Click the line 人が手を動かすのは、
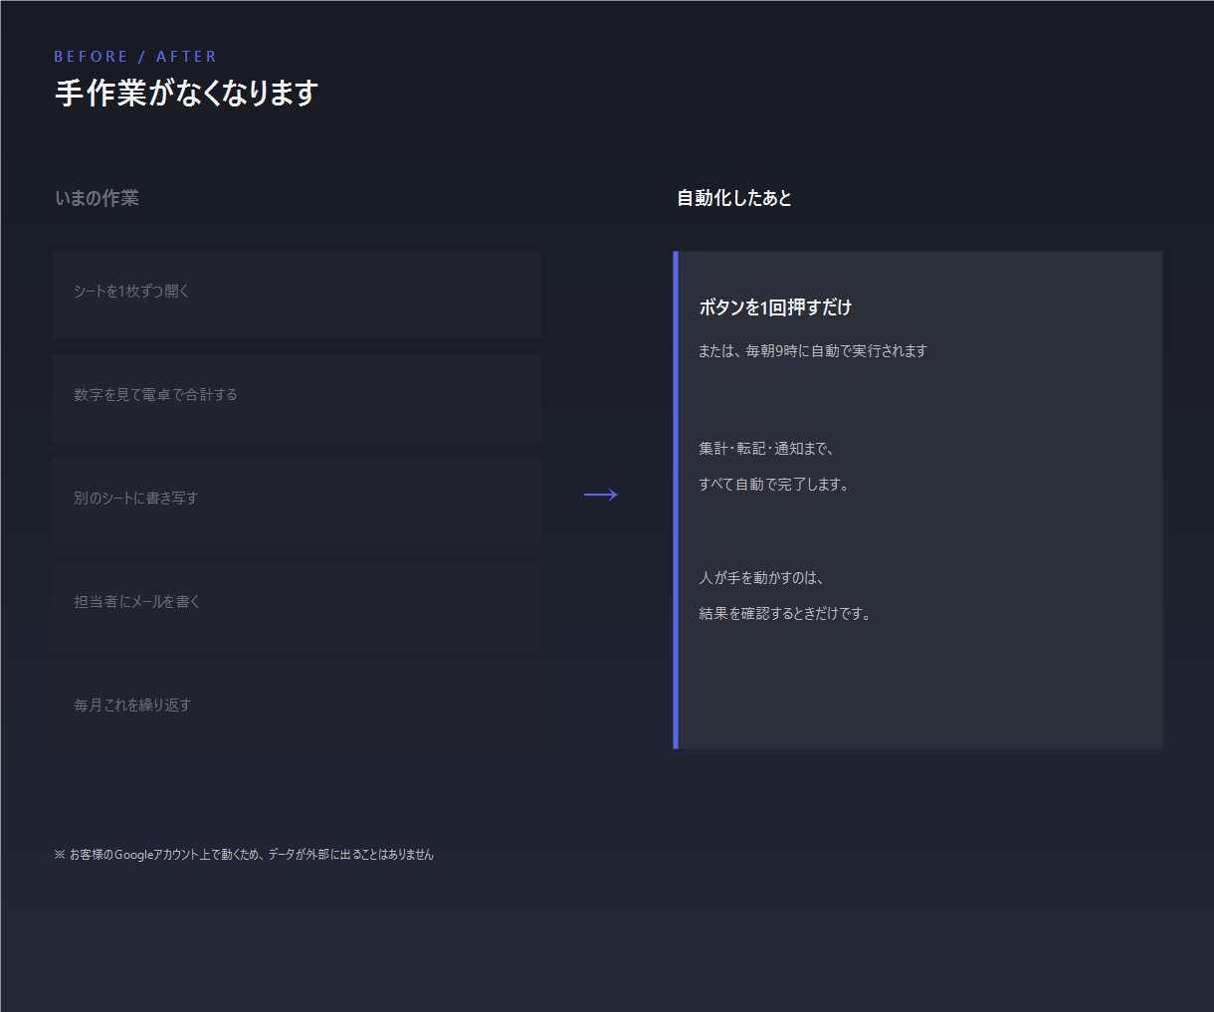Screen dimensions: 1214x1012 pos(761,577)
